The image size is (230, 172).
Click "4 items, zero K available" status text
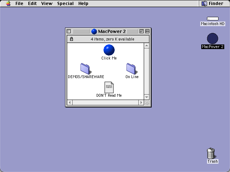(x=112, y=39)
